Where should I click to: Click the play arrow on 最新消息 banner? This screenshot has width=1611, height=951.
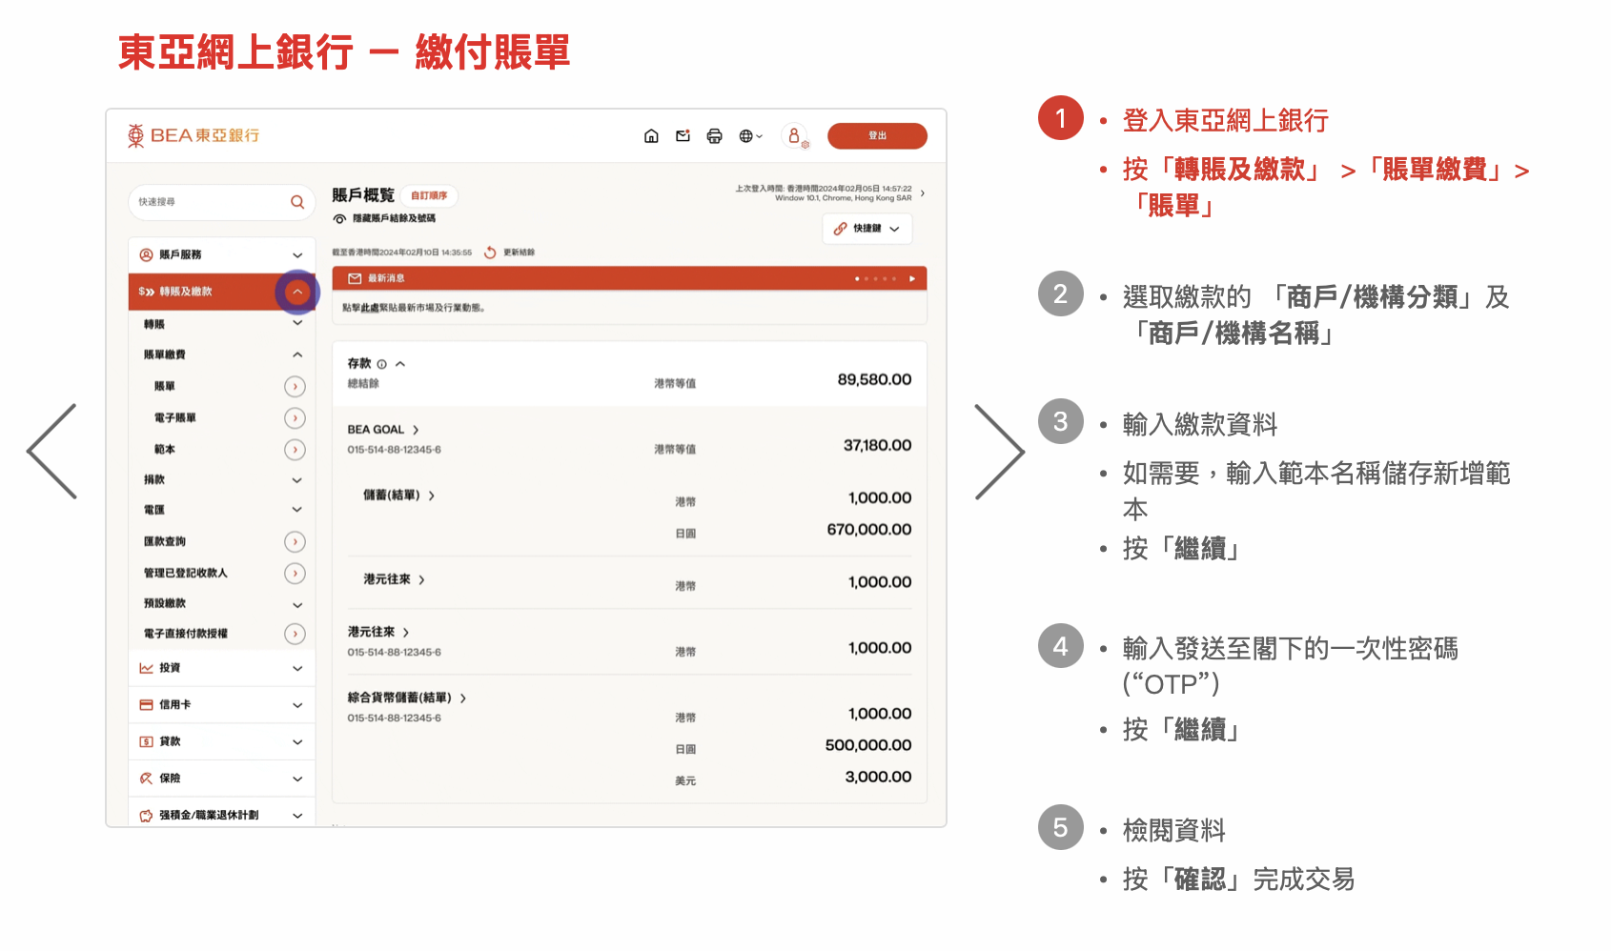pos(912,279)
